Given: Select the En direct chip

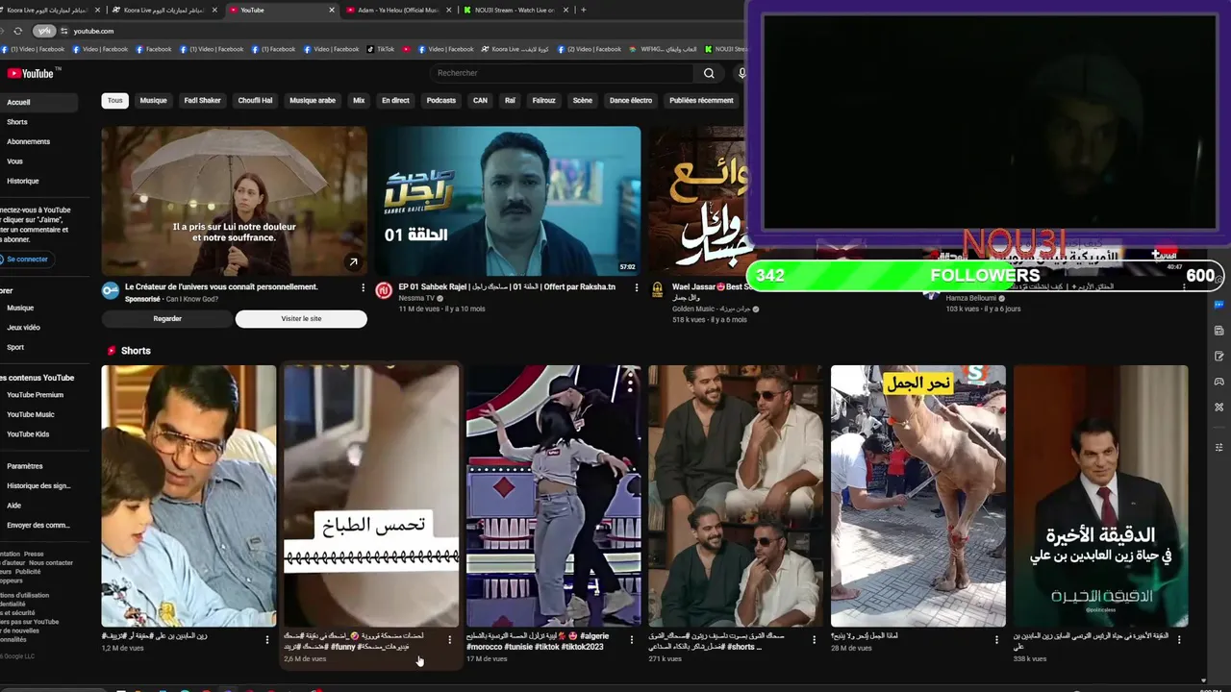Looking at the screenshot, I should click(x=395, y=100).
